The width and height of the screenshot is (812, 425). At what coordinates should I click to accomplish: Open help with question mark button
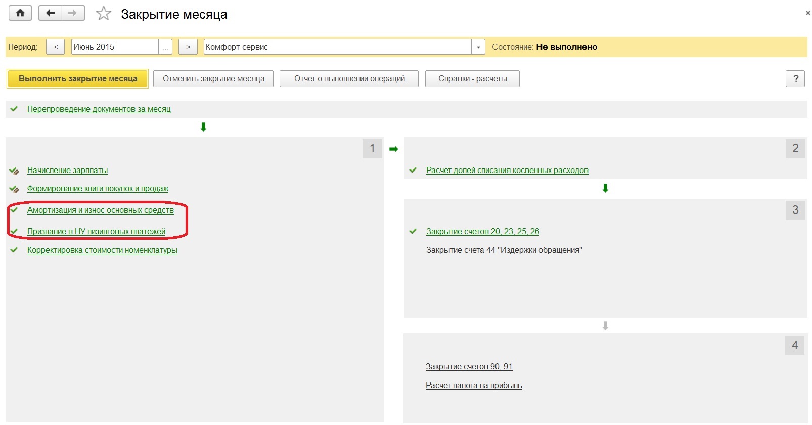pos(795,79)
